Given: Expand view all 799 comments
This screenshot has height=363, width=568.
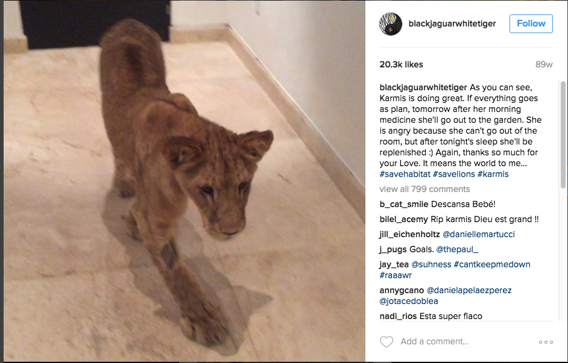Looking at the screenshot, I should [424, 189].
